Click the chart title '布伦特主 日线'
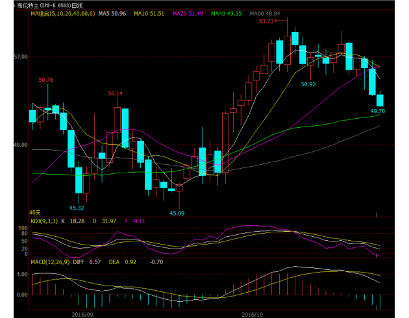 coord(49,5)
